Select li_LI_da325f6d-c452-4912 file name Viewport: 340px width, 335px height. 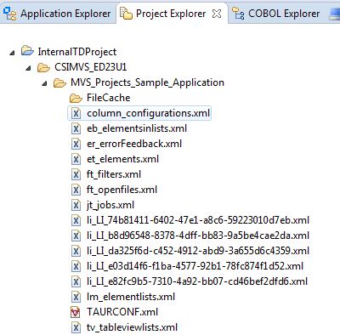click(x=198, y=251)
